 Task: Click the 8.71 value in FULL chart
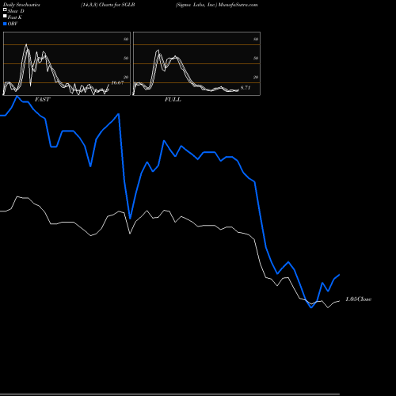[x=246, y=88]
